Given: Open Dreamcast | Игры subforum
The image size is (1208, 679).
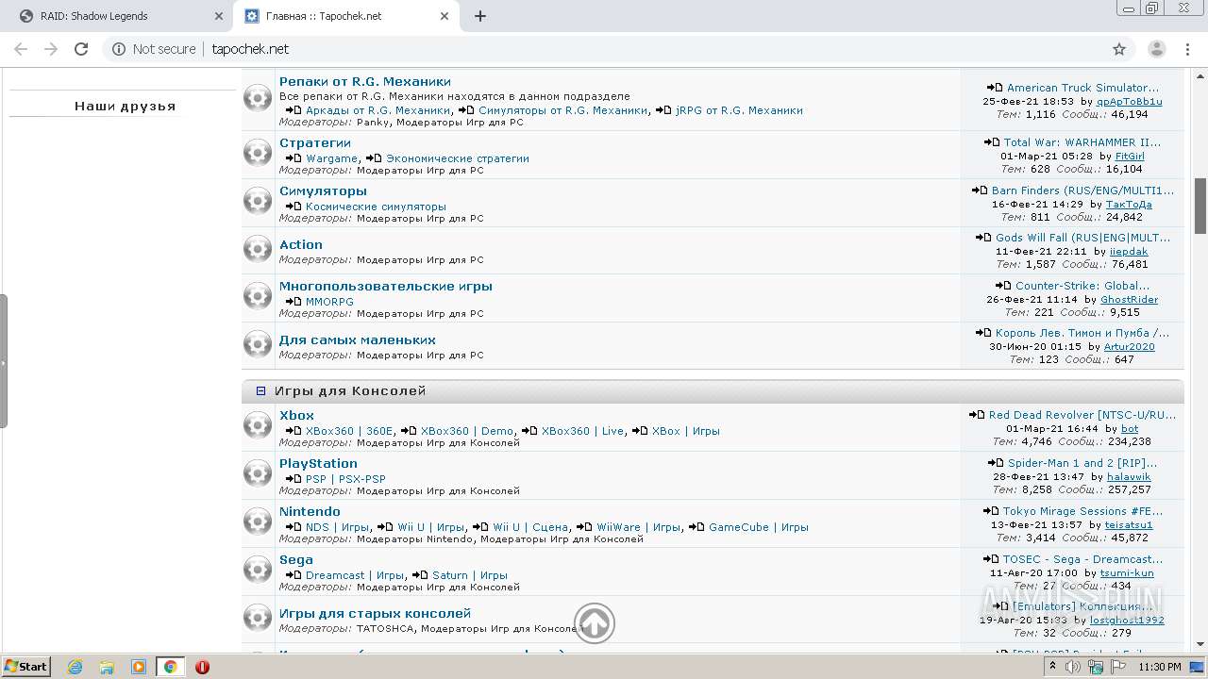Looking at the screenshot, I should (355, 575).
